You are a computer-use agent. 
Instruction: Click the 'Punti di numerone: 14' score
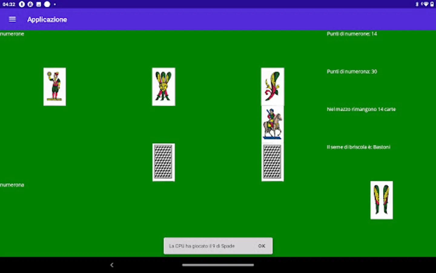352,34
